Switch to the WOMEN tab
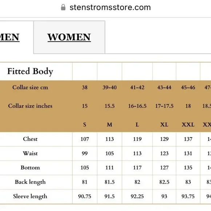Viewport: 211px width, 211px height. [x=69, y=37]
